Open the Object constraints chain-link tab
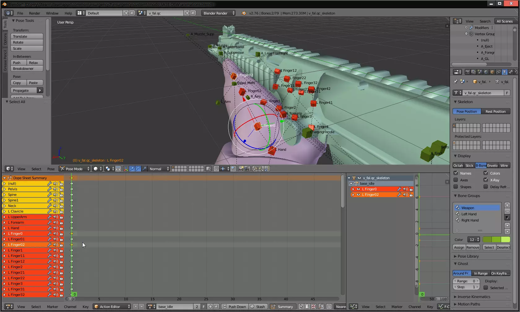520x312 pixels. [498, 72]
